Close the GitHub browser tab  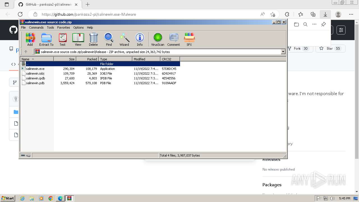pyautogui.click(x=76, y=4)
